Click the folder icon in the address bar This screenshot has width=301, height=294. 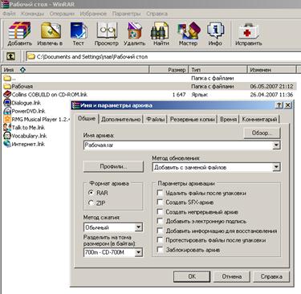tap(31, 56)
